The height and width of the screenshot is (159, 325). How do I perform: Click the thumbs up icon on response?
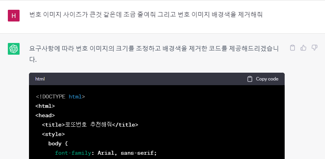pyautogui.click(x=303, y=48)
